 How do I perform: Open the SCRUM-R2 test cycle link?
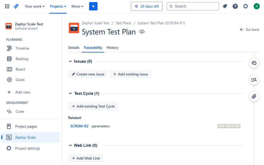79,126
